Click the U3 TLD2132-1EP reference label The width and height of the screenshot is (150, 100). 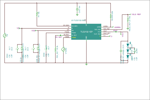(78, 20)
